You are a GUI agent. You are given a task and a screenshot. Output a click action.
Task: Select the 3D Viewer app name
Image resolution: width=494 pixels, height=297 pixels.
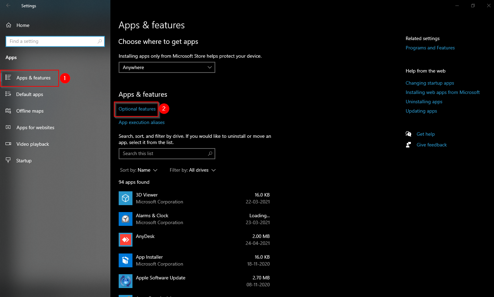(x=147, y=195)
